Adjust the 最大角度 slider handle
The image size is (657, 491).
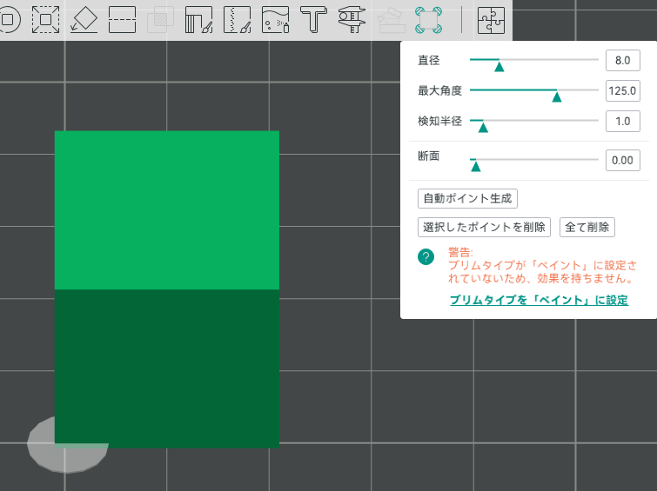(x=556, y=96)
